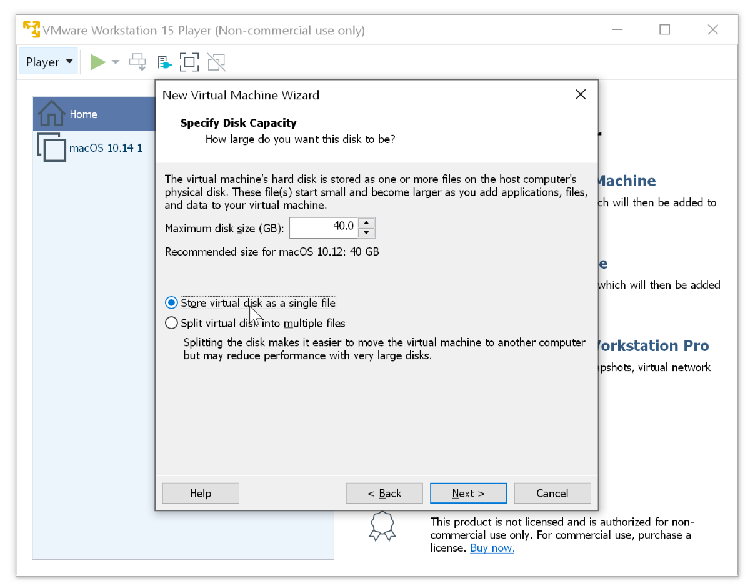Maximize the VMware Player window
This screenshot has width=750, height=586.
click(665, 29)
